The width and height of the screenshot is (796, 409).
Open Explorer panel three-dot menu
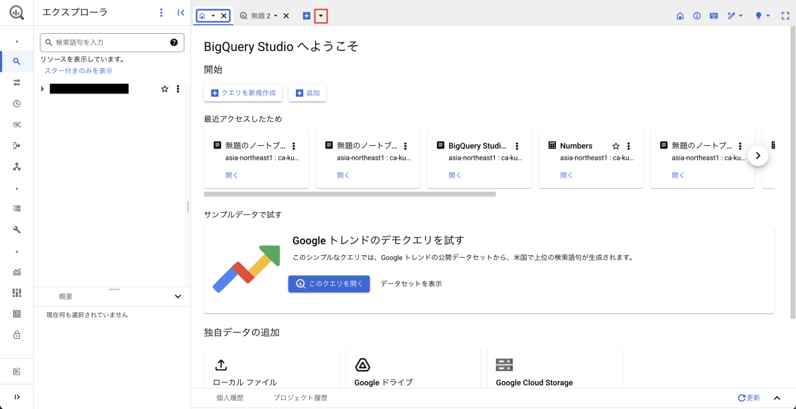pos(161,13)
